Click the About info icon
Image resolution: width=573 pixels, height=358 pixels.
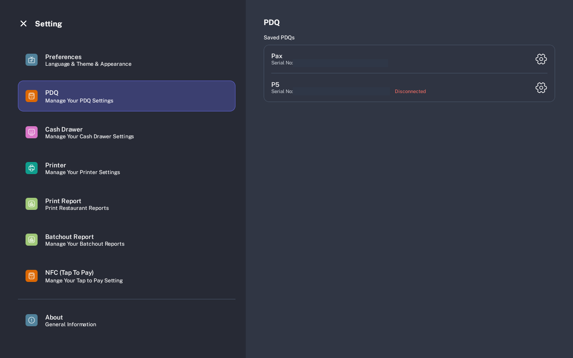31,320
